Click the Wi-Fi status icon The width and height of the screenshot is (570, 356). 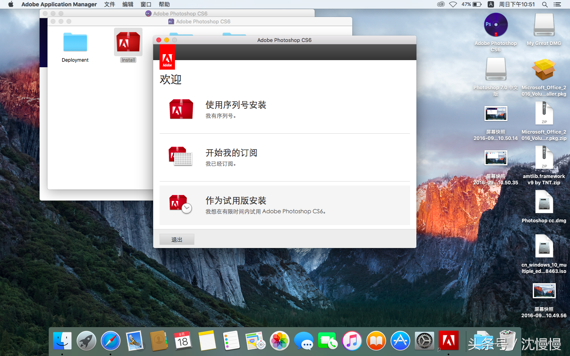click(x=453, y=4)
